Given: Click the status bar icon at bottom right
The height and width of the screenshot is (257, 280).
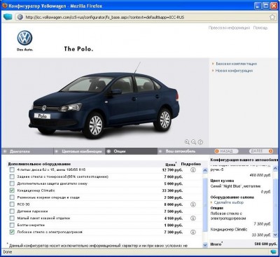Looking at the screenshot, I should tap(274, 252).
